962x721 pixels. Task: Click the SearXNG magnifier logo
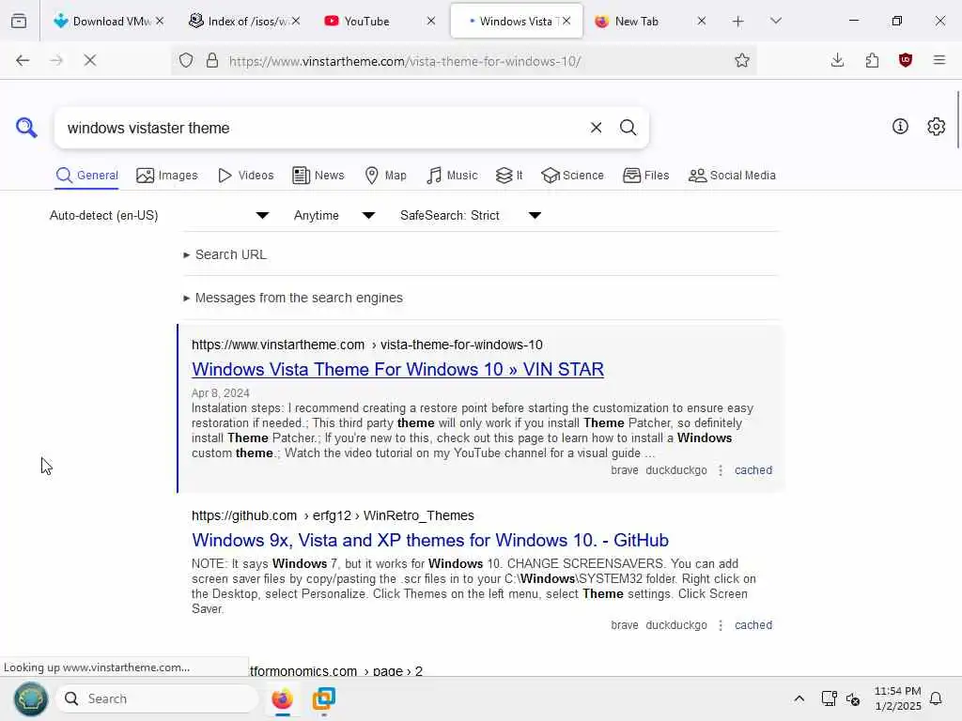coord(25,128)
